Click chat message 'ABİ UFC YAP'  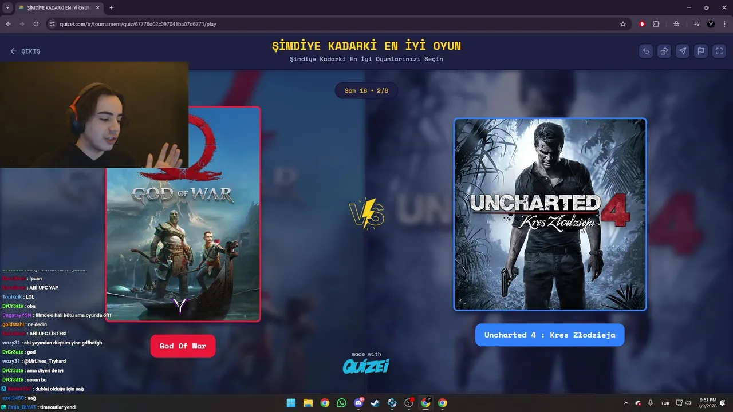[x=44, y=287]
